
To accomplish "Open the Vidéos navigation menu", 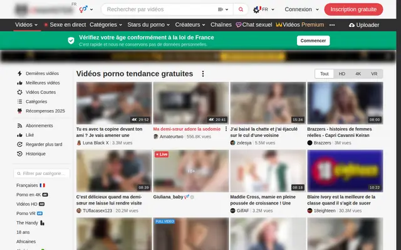I will click(26, 25).
